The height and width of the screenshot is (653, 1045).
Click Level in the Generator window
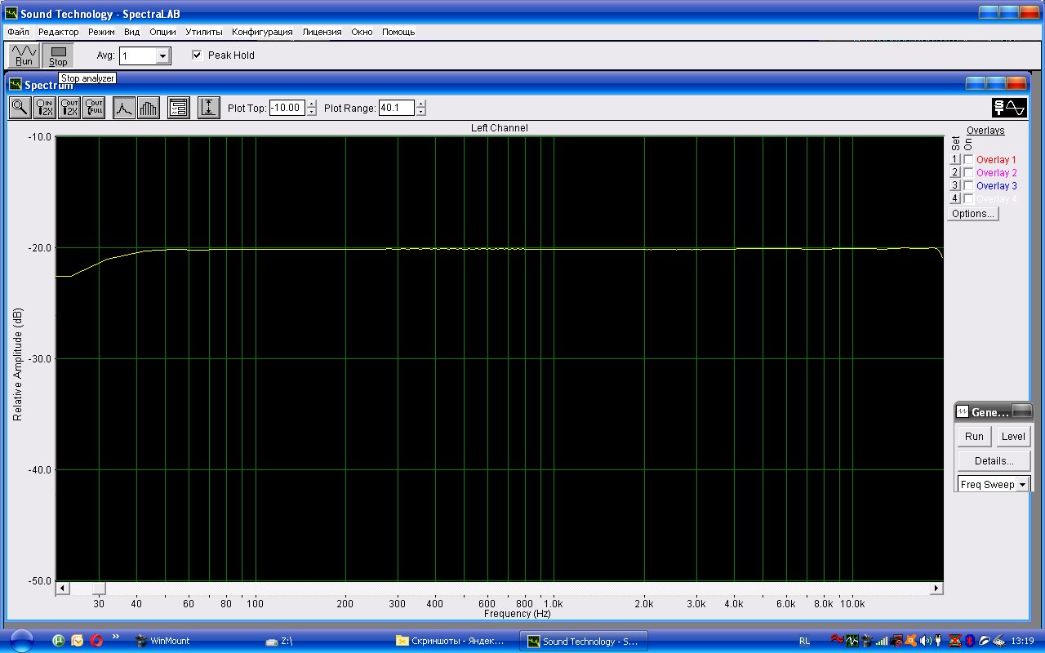coord(1012,437)
